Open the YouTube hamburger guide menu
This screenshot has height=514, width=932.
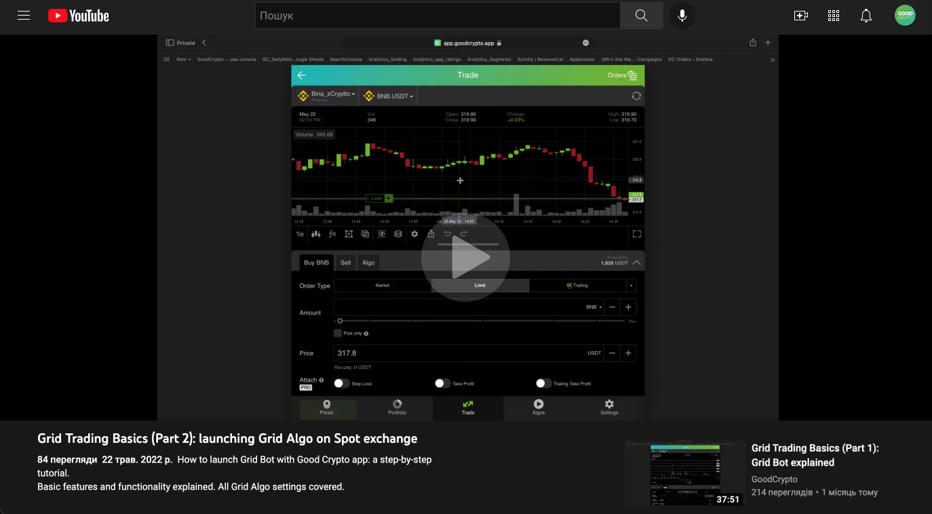point(24,16)
